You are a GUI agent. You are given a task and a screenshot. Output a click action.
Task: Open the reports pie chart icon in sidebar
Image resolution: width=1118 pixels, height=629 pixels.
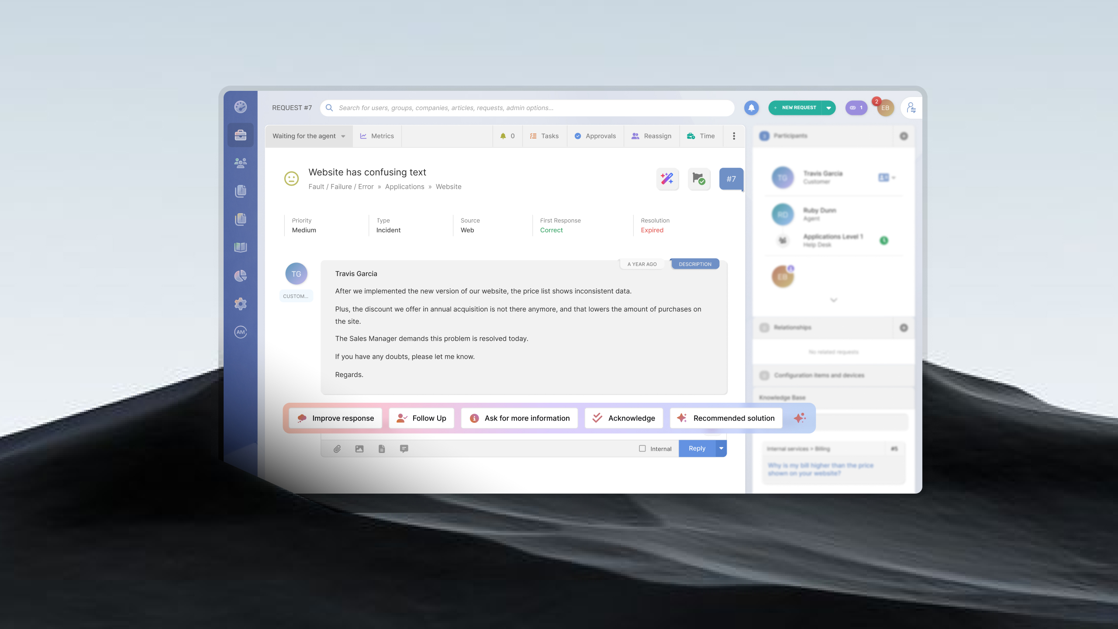click(x=240, y=276)
